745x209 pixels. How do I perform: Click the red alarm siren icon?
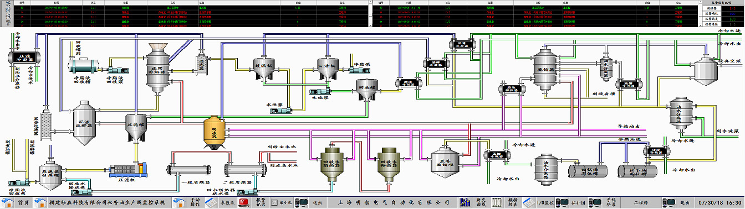coord(245,203)
